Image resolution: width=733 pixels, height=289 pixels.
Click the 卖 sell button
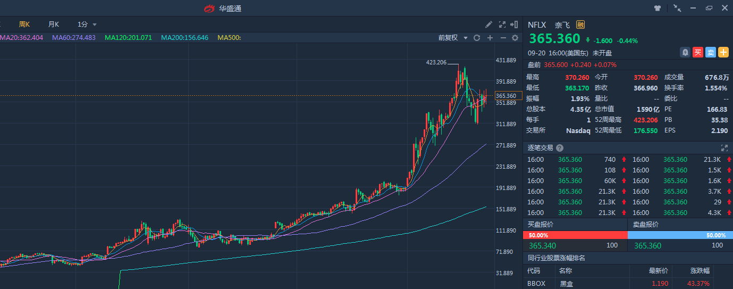pos(711,52)
